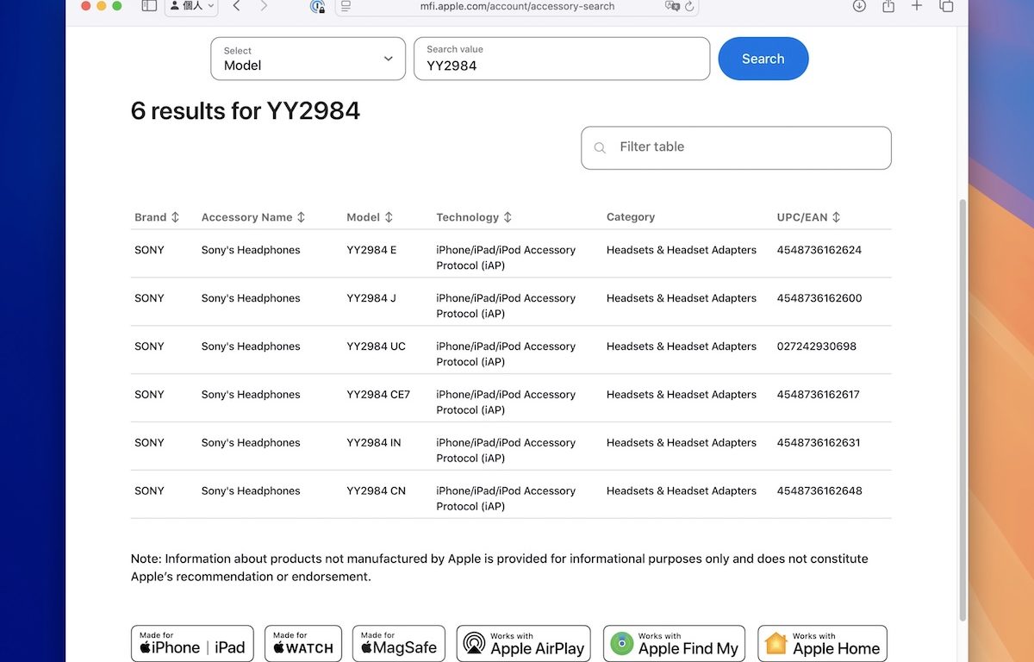Show tab overview
This screenshot has height=662, width=1034.
[x=946, y=6]
